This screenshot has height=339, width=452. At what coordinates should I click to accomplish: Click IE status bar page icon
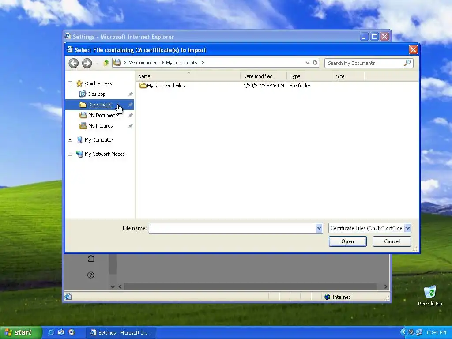tap(68, 297)
